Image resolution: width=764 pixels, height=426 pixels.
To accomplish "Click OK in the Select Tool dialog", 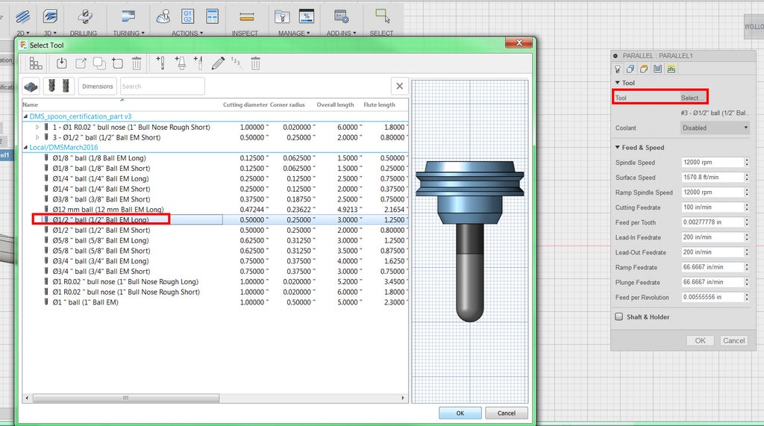I will tap(460, 413).
